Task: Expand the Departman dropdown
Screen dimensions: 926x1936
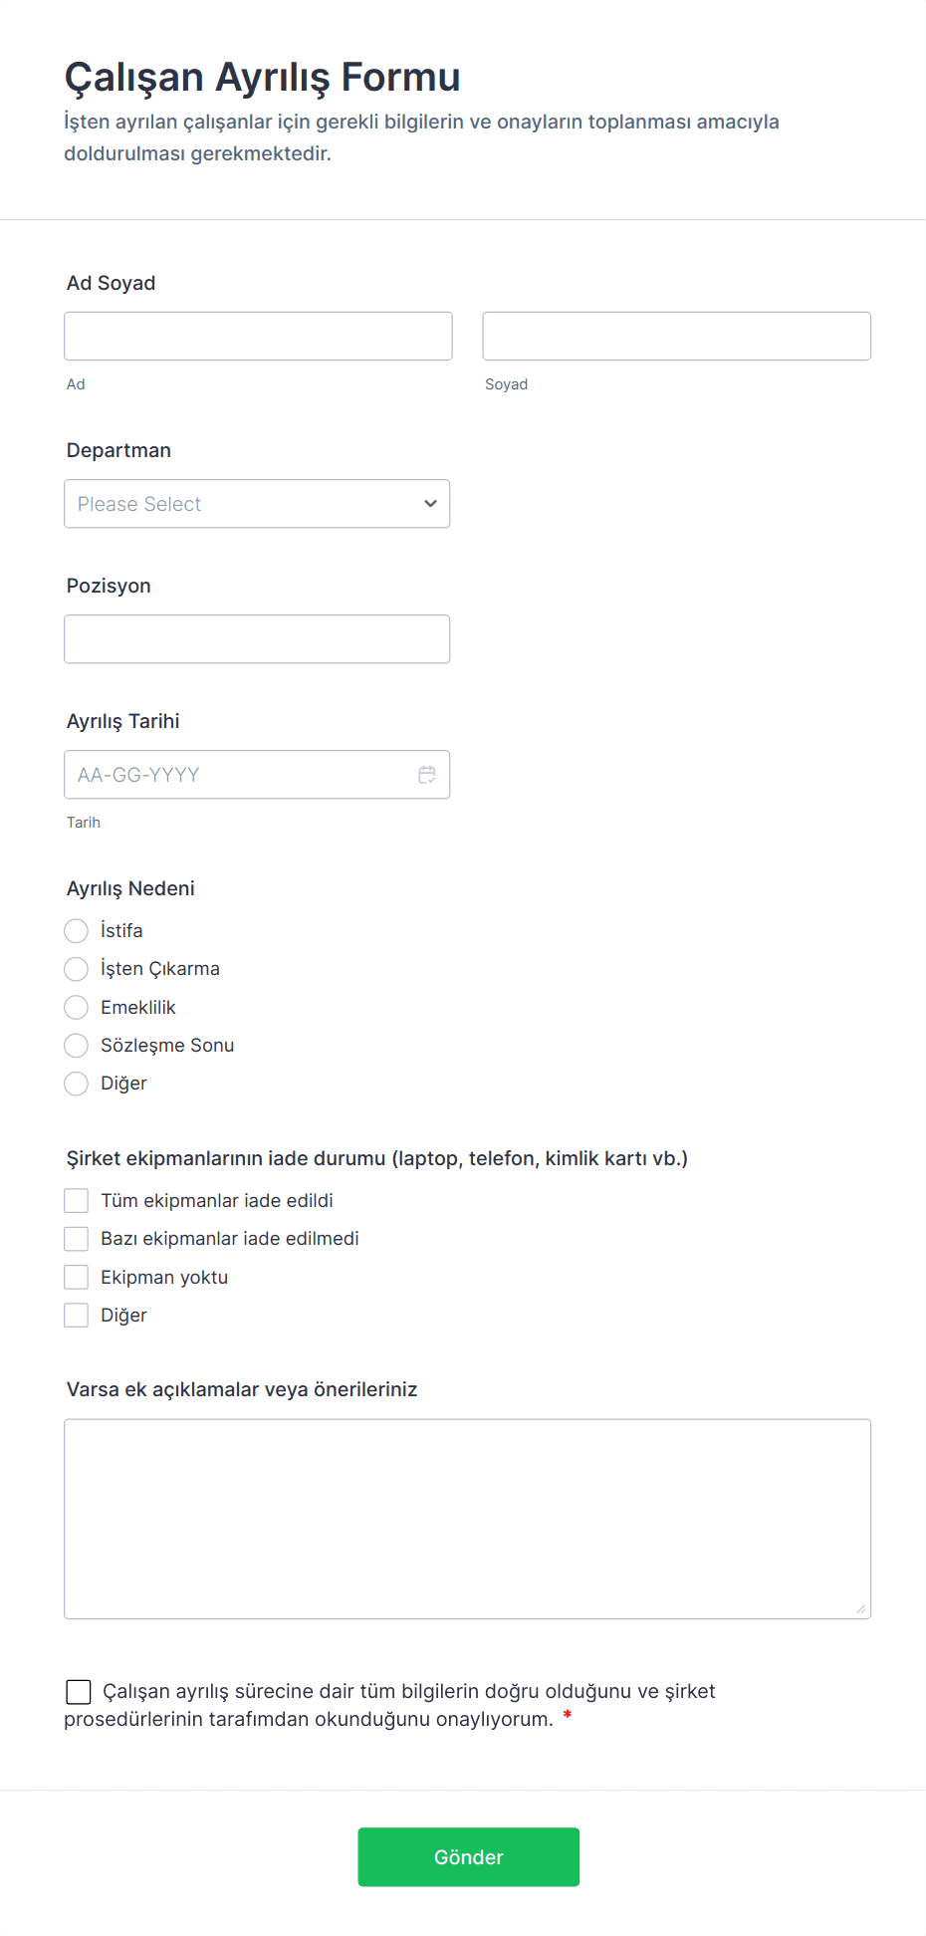Action: tap(256, 504)
